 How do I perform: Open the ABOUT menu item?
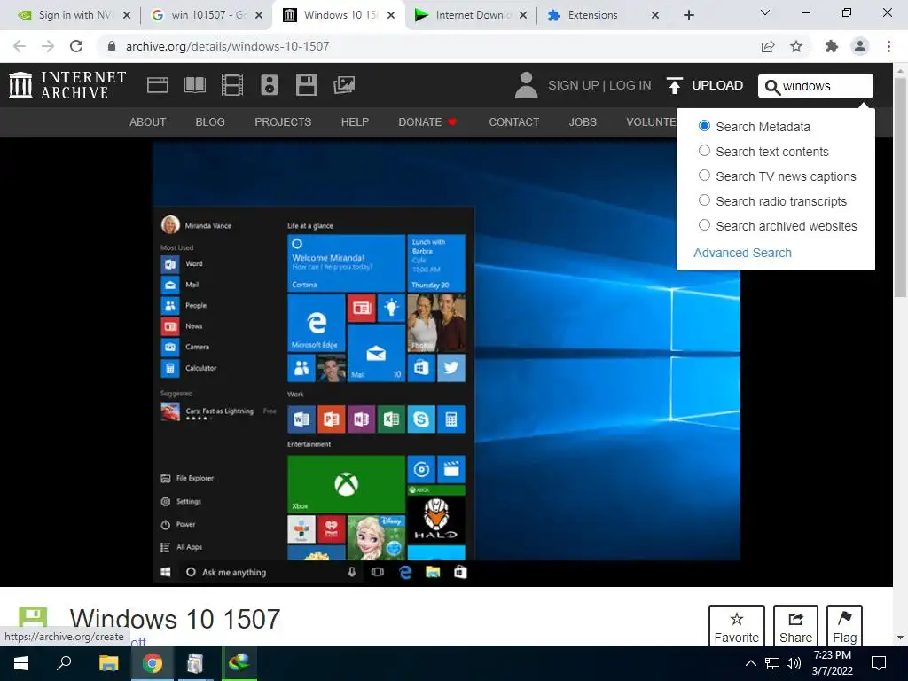tap(148, 122)
